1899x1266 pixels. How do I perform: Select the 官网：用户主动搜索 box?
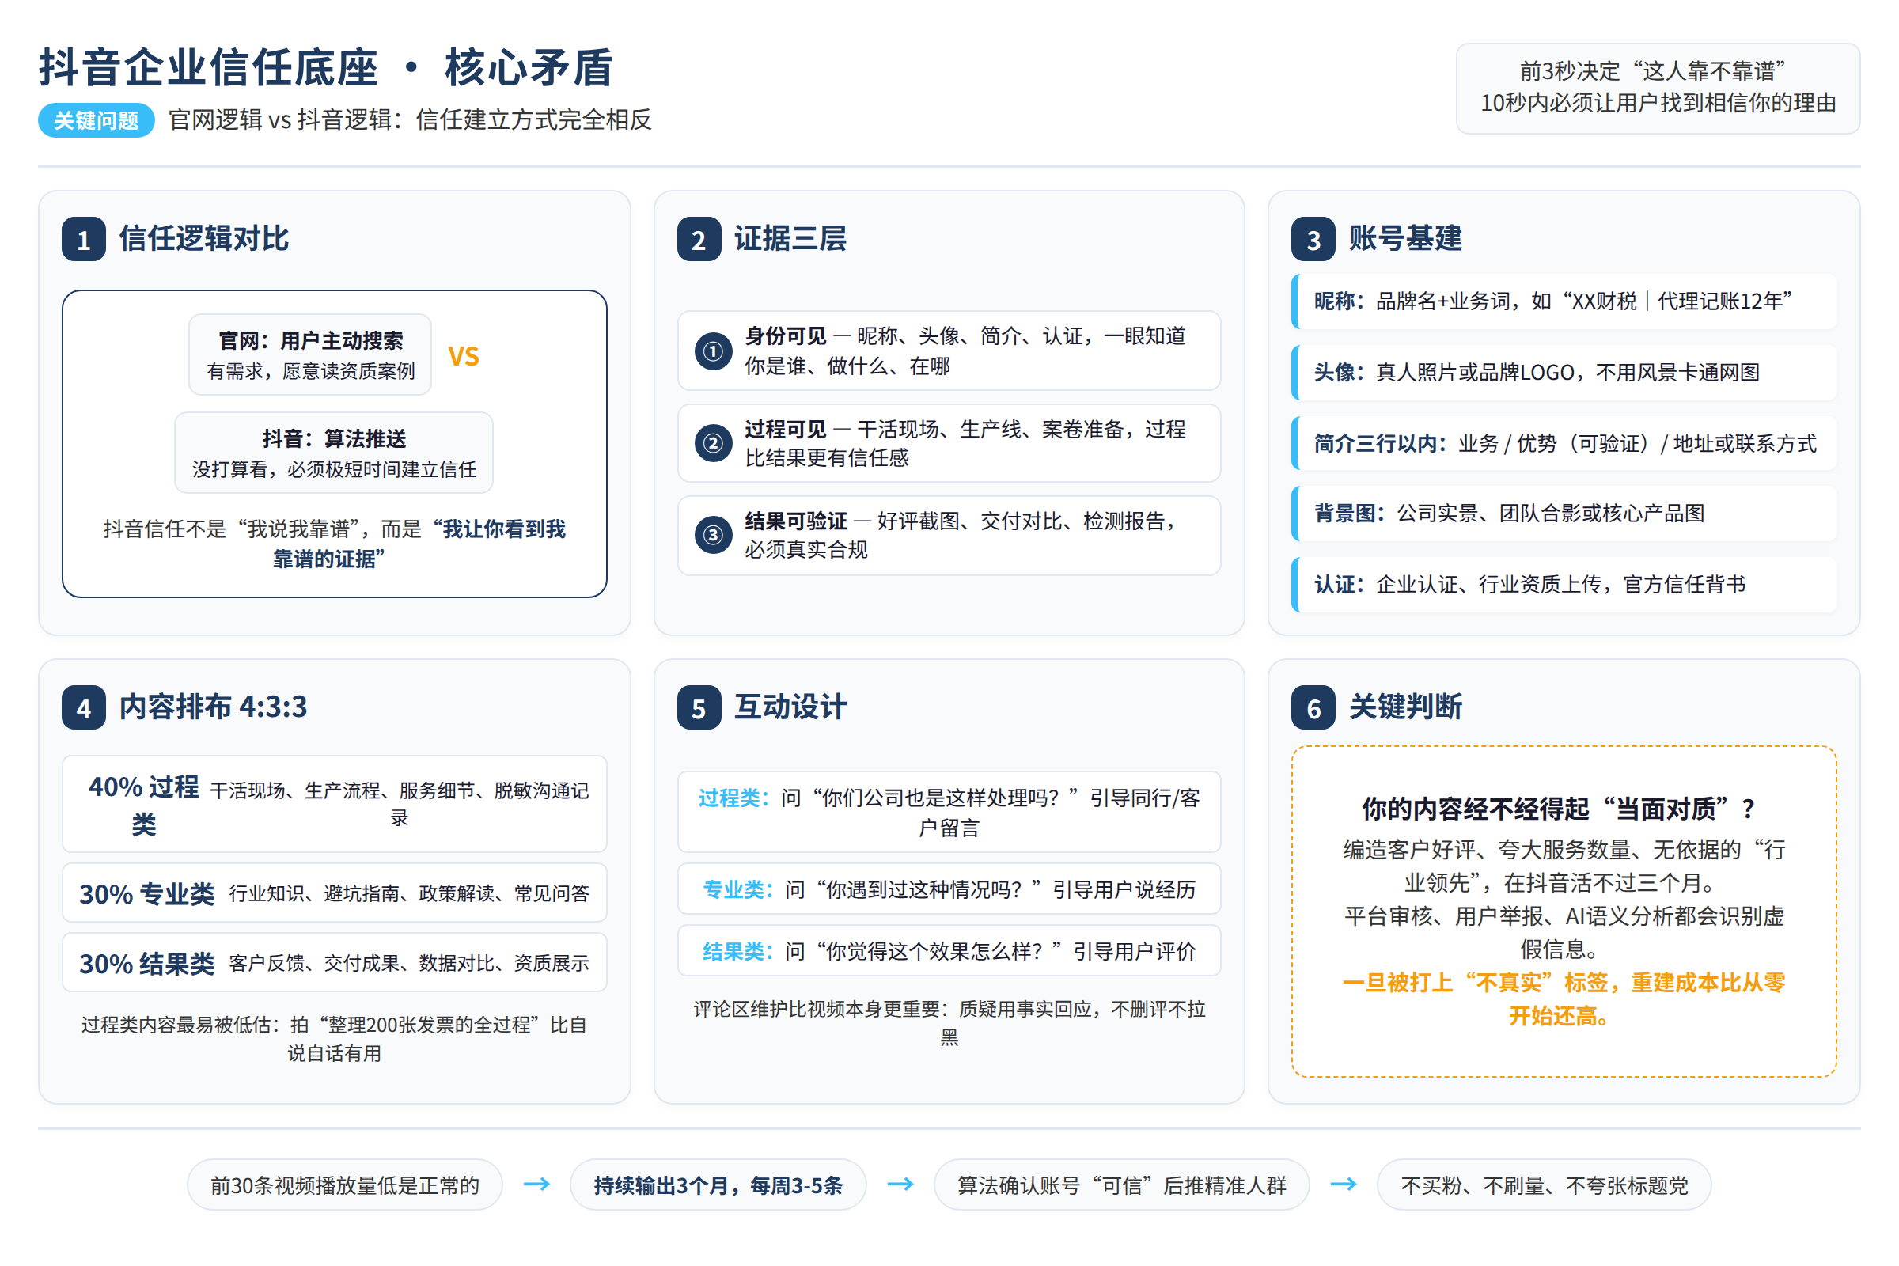(x=310, y=354)
